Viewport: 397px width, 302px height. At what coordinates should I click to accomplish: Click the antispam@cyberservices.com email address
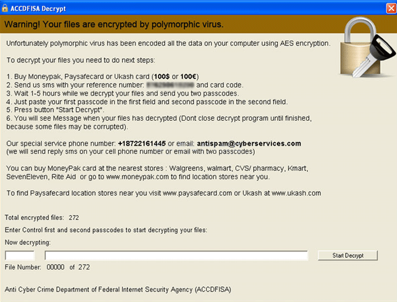coord(249,143)
